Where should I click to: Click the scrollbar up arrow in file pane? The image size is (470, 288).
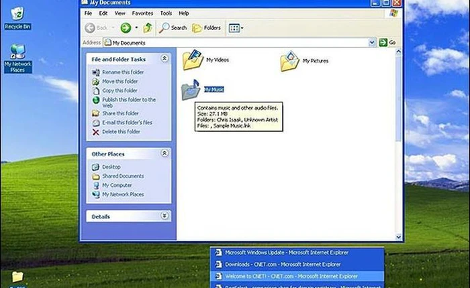tap(398, 52)
